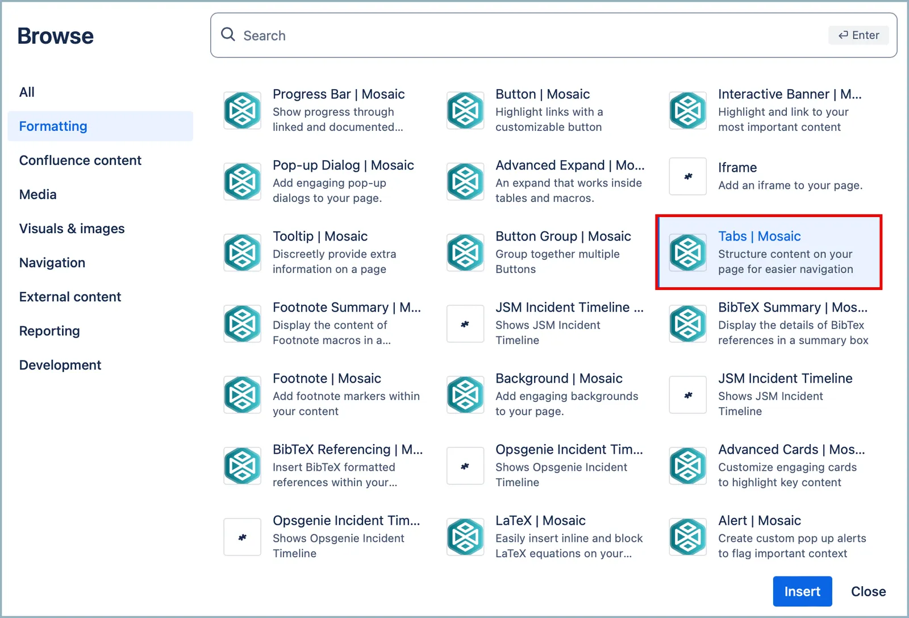Click the Pop-up Dialog Mosaic icon

[243, 181]
